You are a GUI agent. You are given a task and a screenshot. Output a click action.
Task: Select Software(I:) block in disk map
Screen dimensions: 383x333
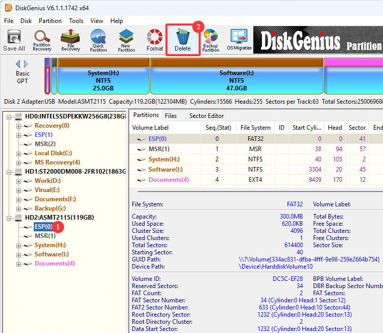click(236, 76)
